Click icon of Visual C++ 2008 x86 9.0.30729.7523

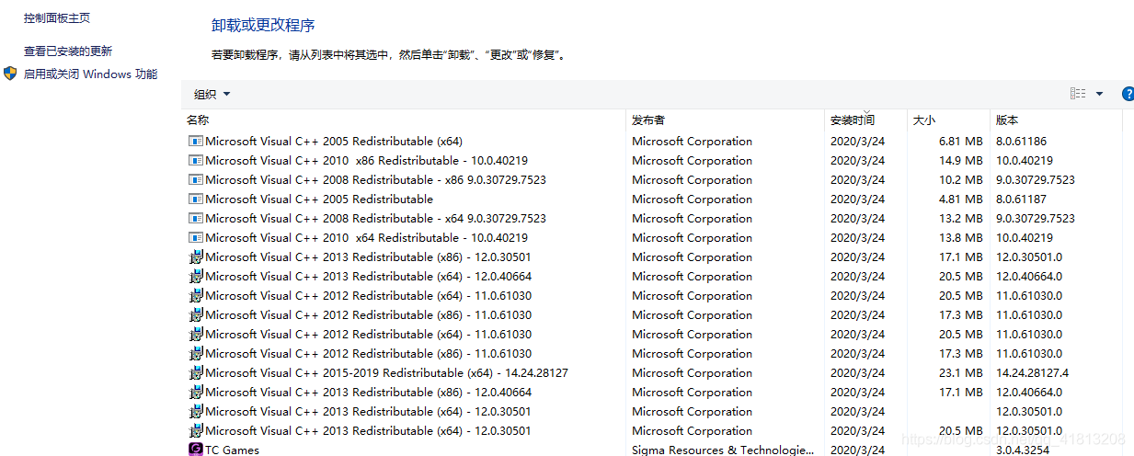196,180
